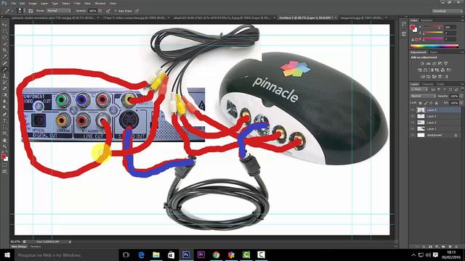Select the Crop tool
465x261 pixels.
pos(4,50)
